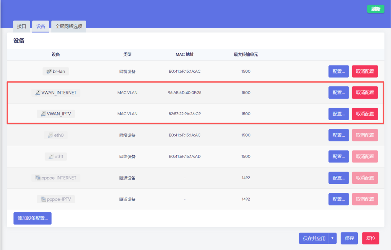Viewport: 391px width, 250px height.
Task: Open the 保存并应用 dropdown arrow
Action: (332, 238)
